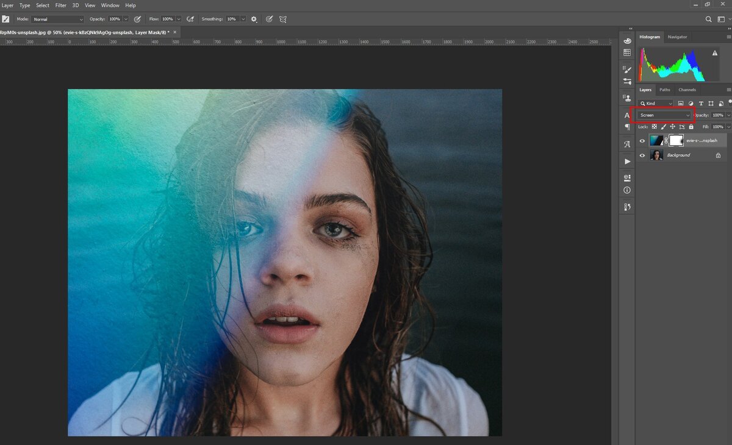Expand the Flow slider arrow
732x445 pixels.
178,20
